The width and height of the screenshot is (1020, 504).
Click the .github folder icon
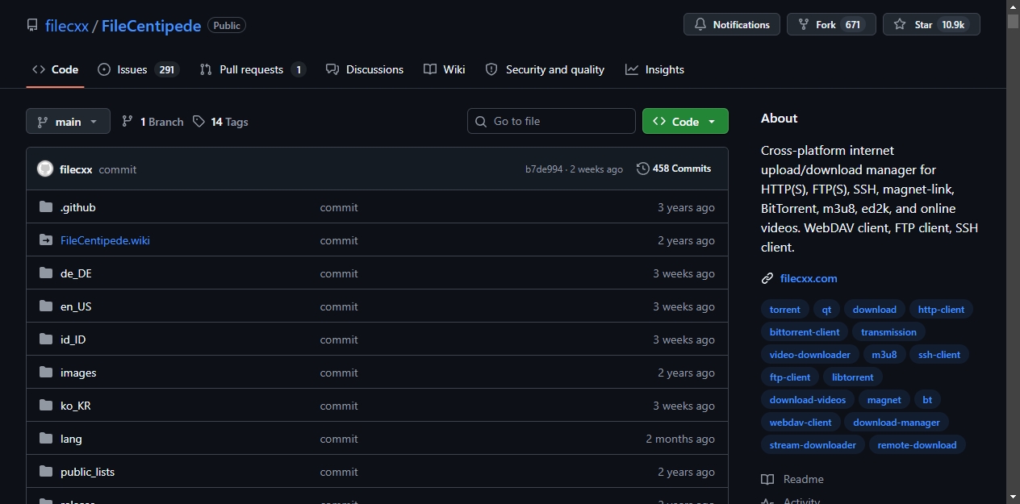(x=45, y=207)
